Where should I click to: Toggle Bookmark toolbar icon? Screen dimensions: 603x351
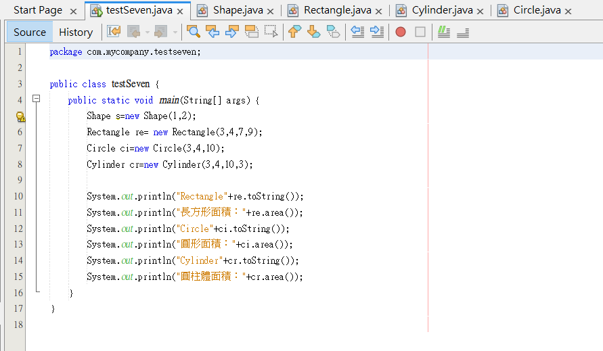point(333,32)
